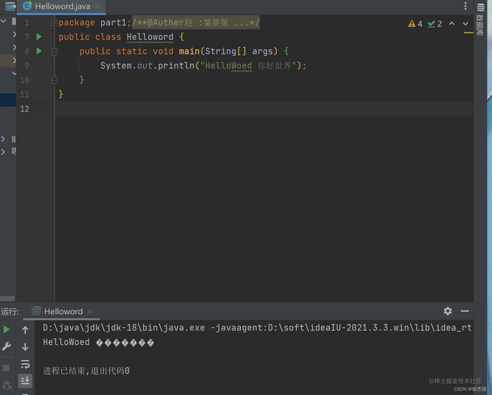Viewport: 492px width, 395px height.
Task: Rerun the Helloword application with the green play icon
Action: pos(7,329)
